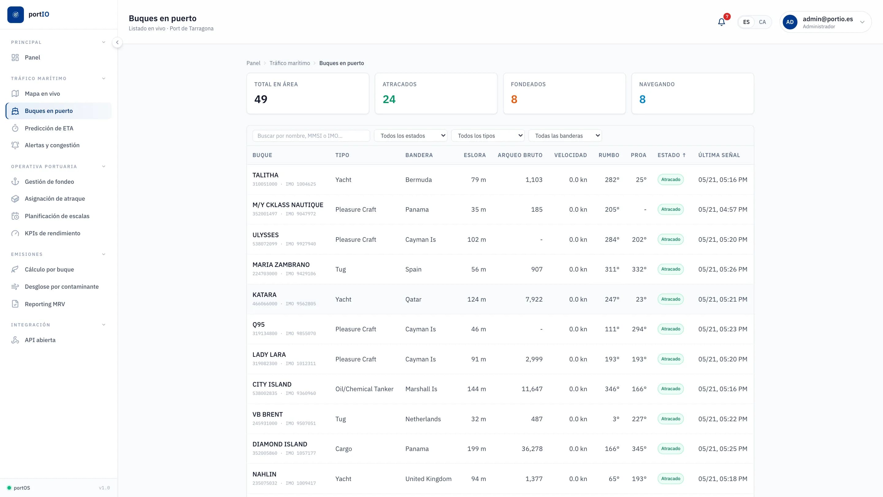This screenshot has width=883, height=497.
Task: Select the ES language option
Action: coord(746,22)
